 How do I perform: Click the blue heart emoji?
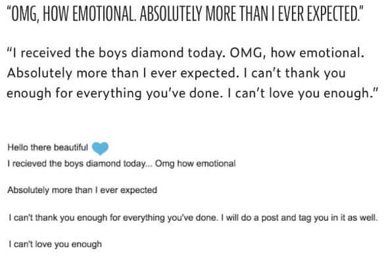[100, 148]
